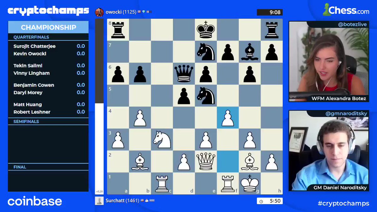Select the white pawn on d2
Screen dimensions: 377x212
click(x=184, y=162)
